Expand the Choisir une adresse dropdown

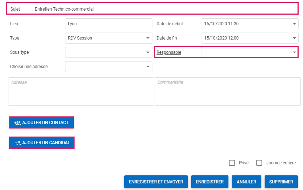coord(148,67)
